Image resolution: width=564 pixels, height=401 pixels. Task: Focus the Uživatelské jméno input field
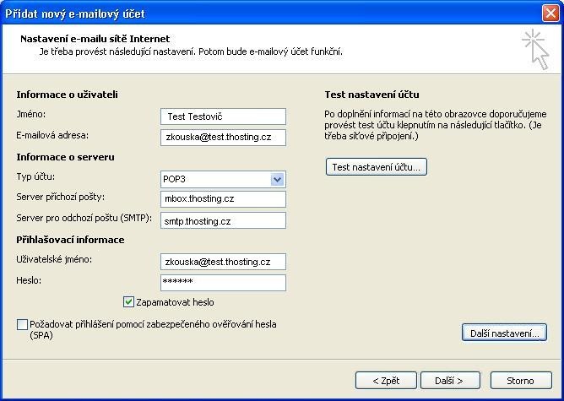(x=223, y=262)
